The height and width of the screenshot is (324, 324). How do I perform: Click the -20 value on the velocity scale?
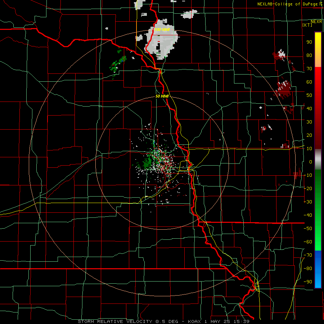(308, 188)
